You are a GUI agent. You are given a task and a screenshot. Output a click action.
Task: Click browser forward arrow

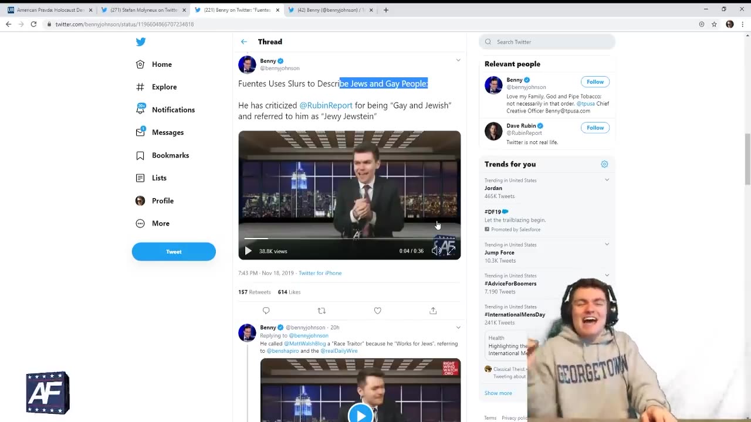pyautogui.click(x=21, y=24)
